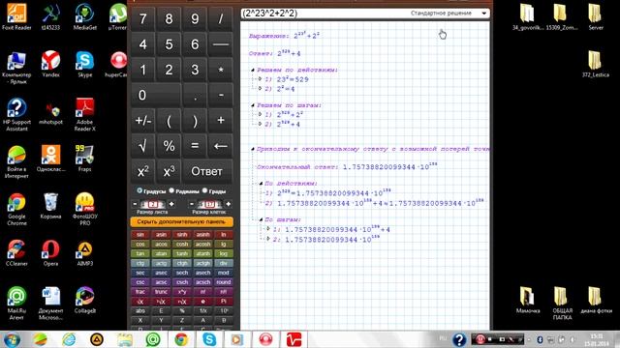Collapse the По шагам subsection
The height and width of the screenshot is (348, 620).
coord(261,219)
